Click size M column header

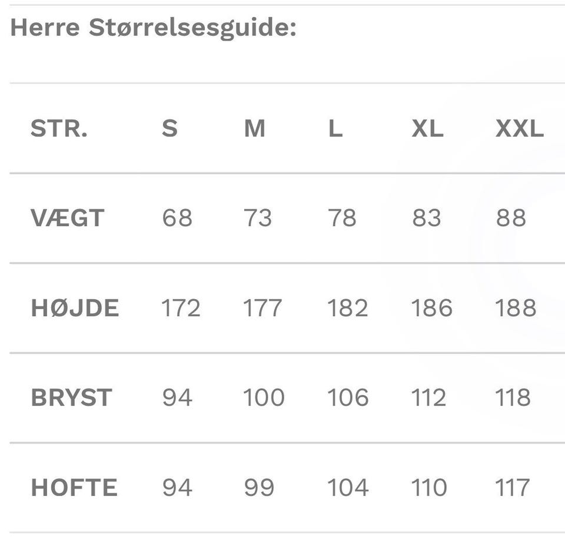pyautogui.click(x=254, y=128)
